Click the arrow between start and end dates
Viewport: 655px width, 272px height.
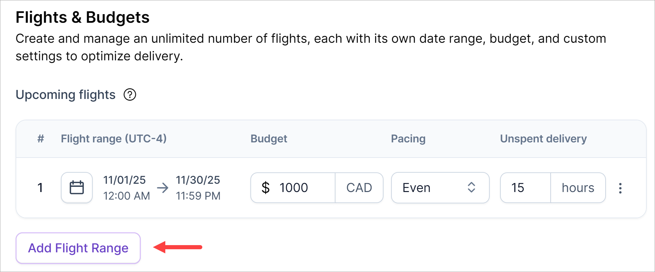[163, 188]
